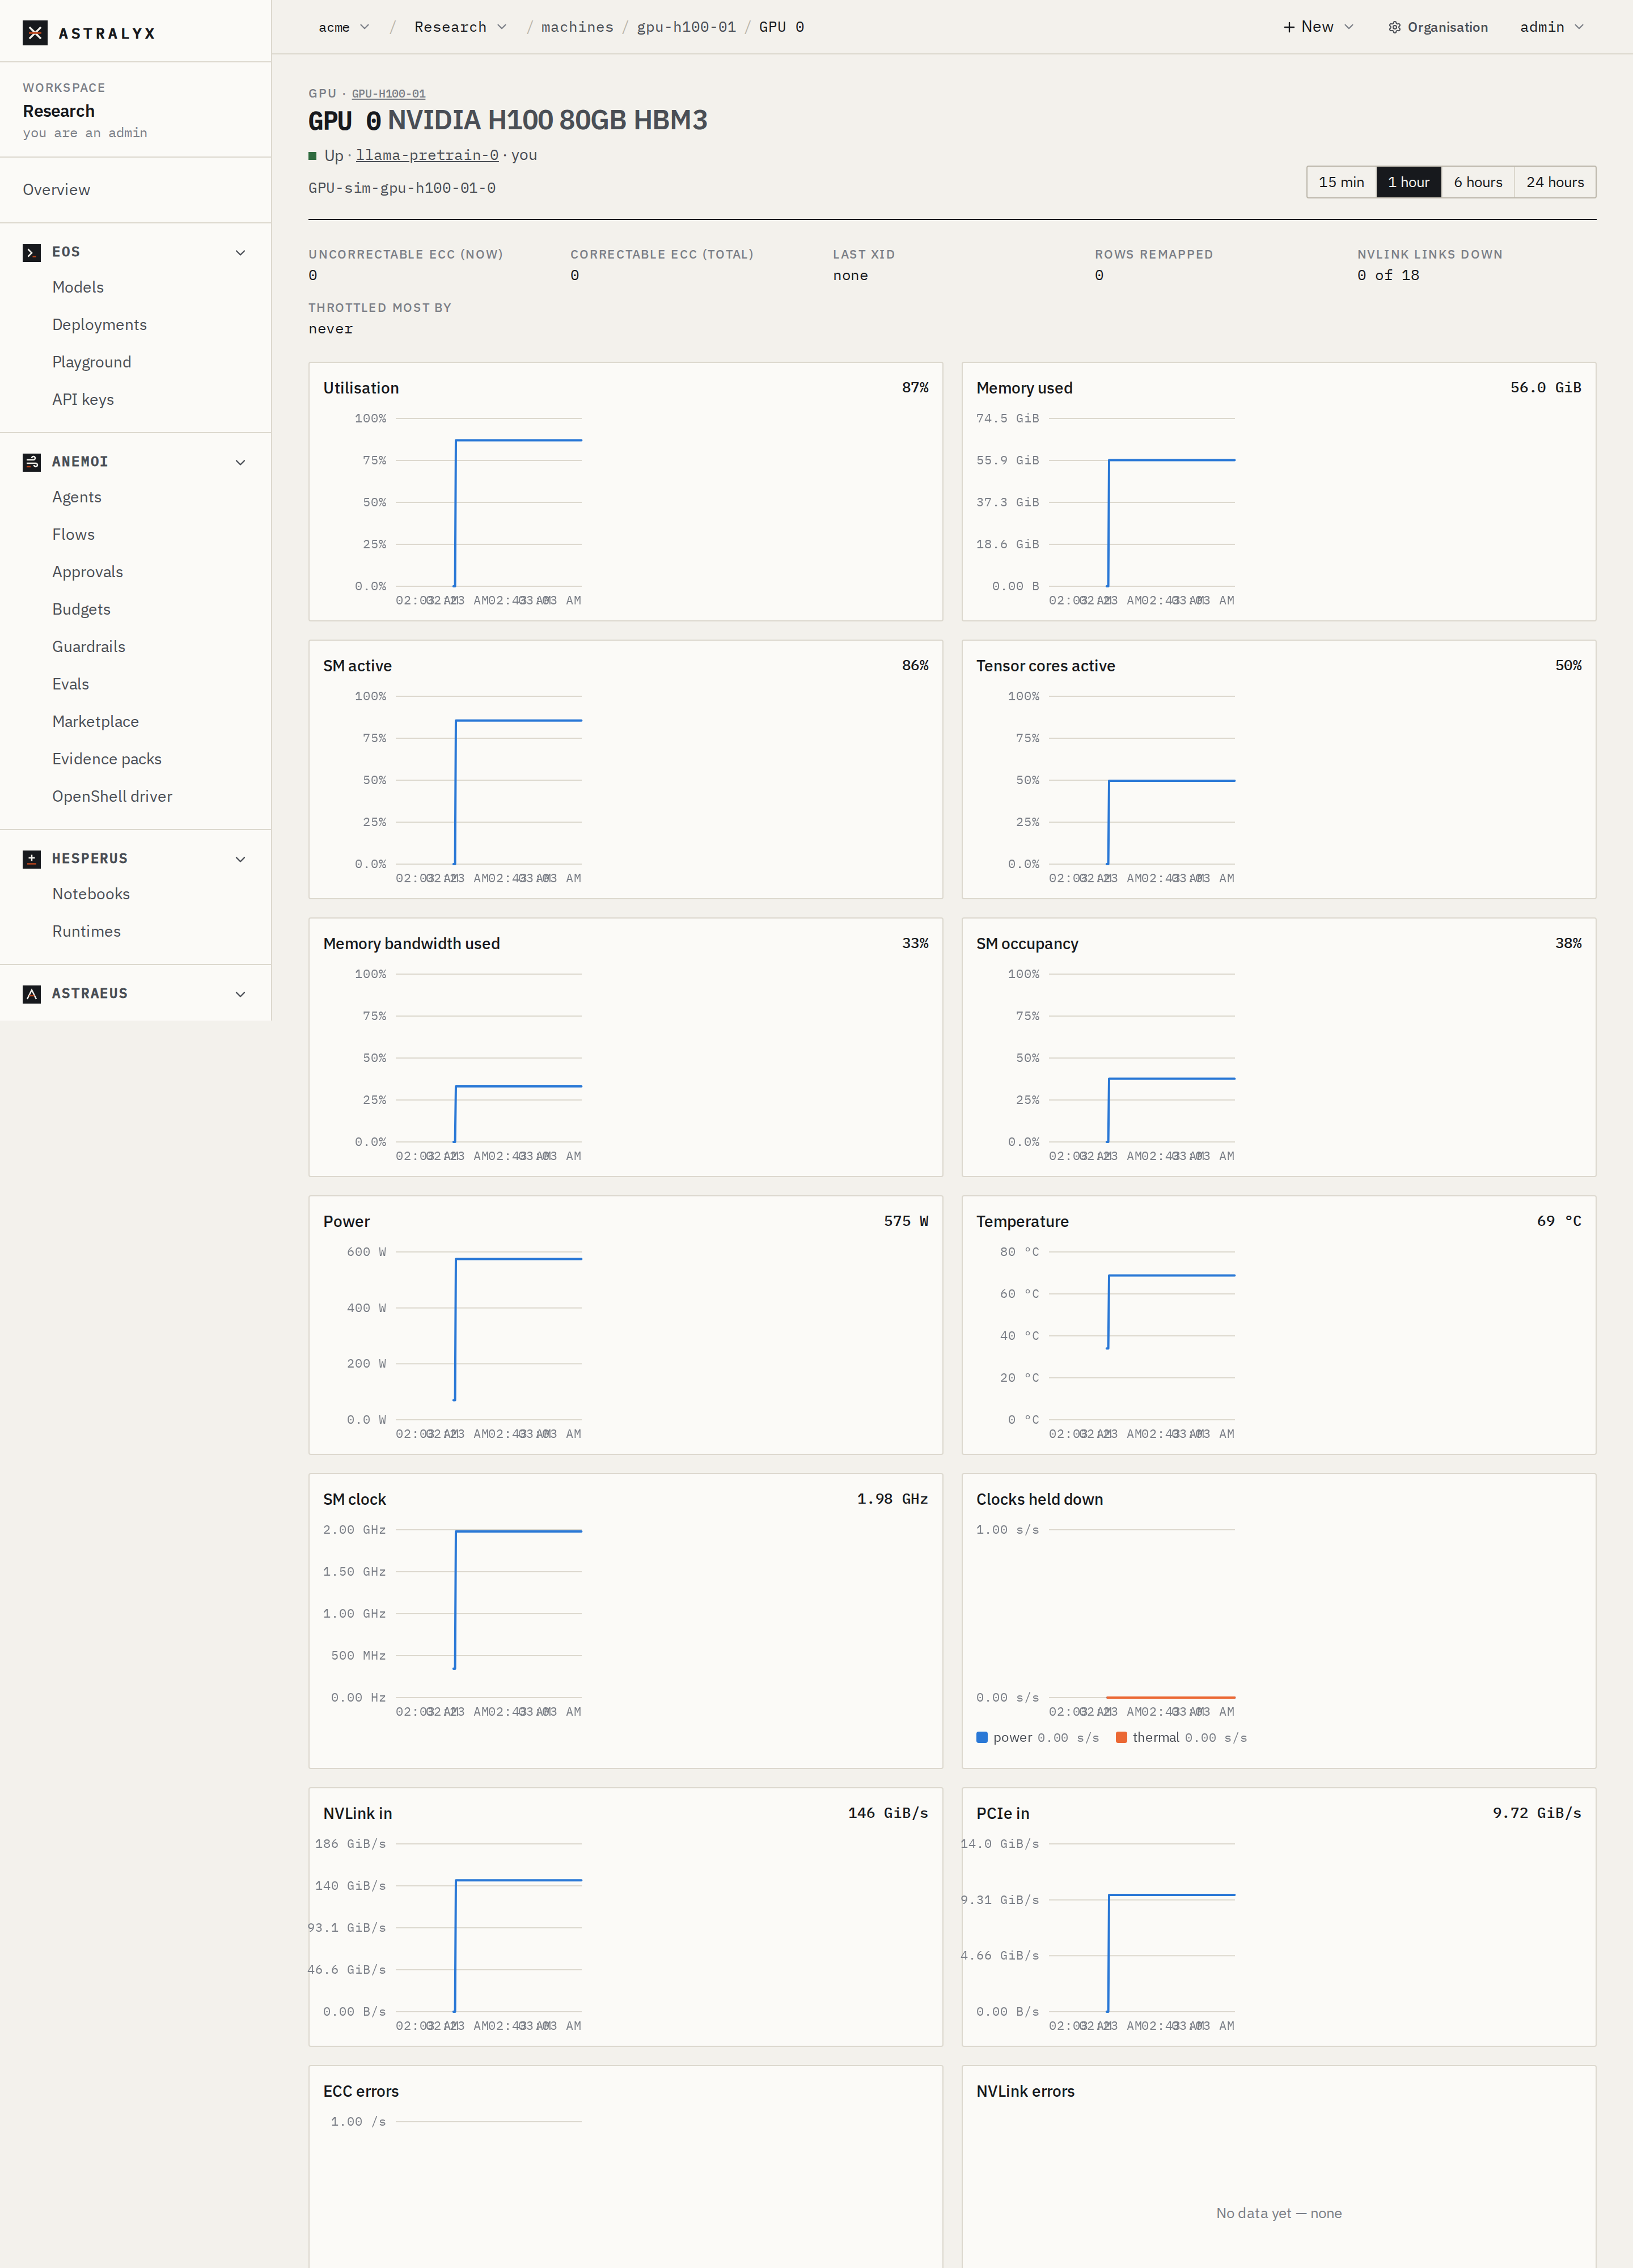
Task: Expand the Astraeus sidebar section
Action: pos(240,994)
